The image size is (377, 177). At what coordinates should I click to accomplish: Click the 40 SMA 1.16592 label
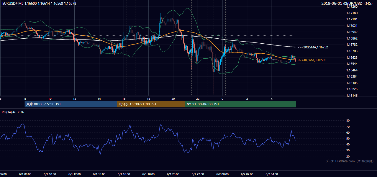(x=312, y=60)
